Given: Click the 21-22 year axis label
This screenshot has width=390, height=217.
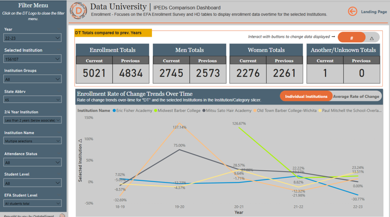Looking at the screenshot, I should click(x=299, y=207).
